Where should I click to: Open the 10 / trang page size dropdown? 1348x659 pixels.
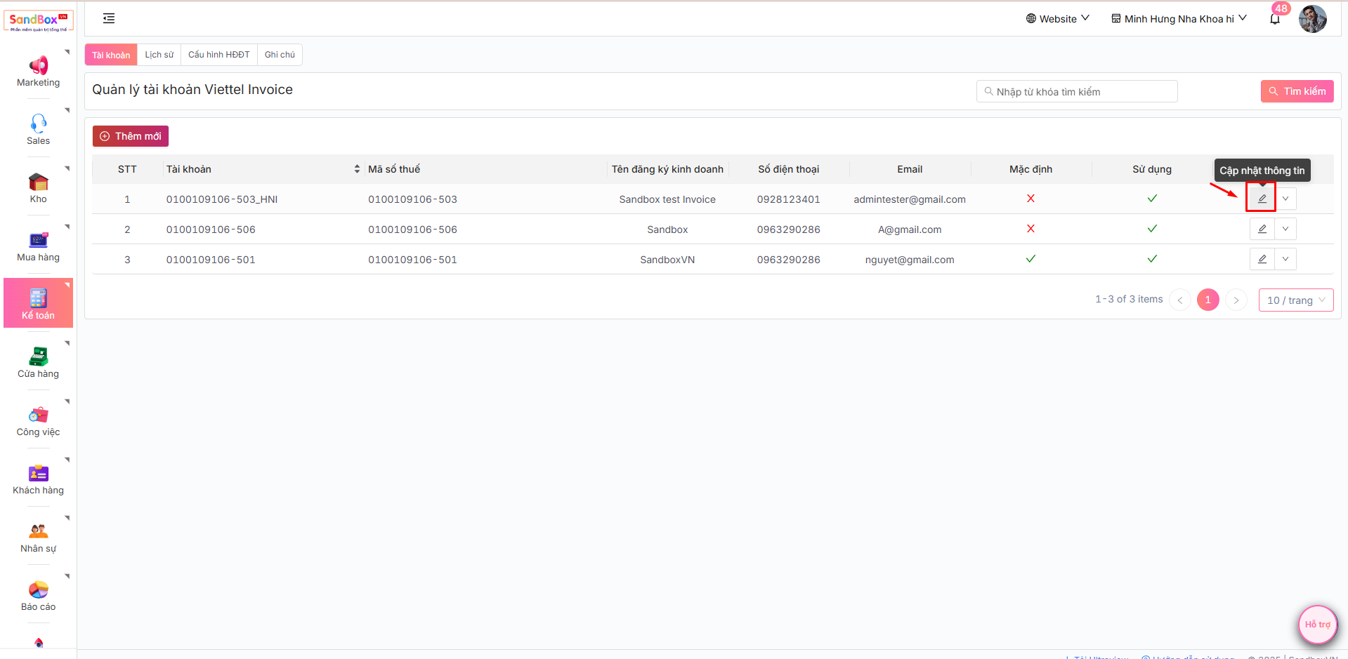[x=1295, y=300]
